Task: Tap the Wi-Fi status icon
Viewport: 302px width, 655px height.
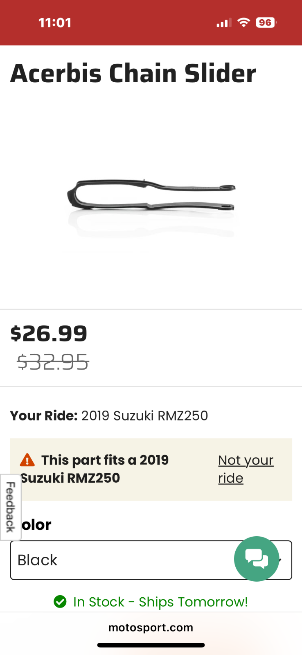Action: [243, 23]
